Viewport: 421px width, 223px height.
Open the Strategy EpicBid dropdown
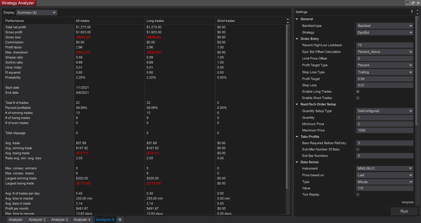click(384, 32)
